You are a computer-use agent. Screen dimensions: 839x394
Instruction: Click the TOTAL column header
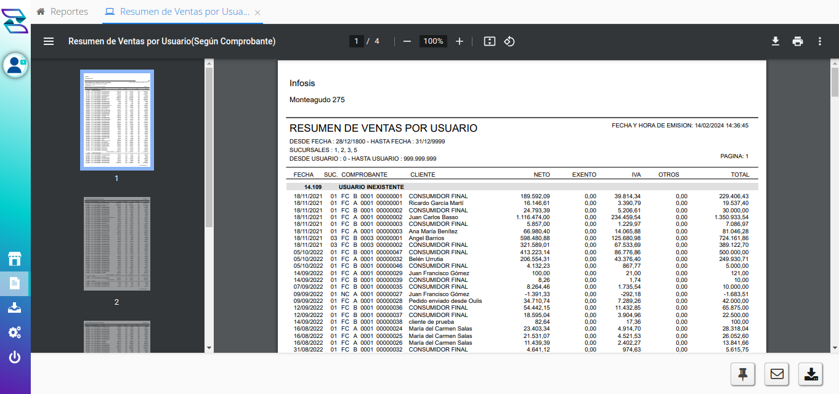point(740,175)
